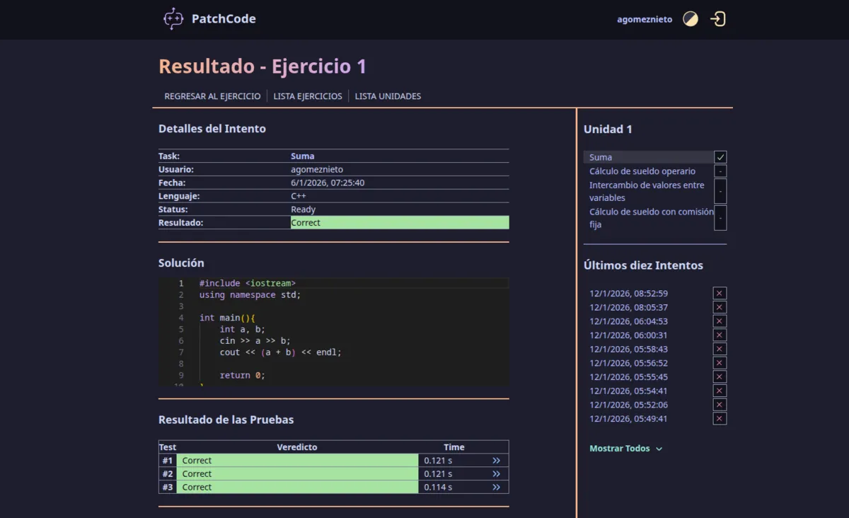849x518 pixels.
Task: Open details for test #1 with the double-arrow icon
Action: 495,460
